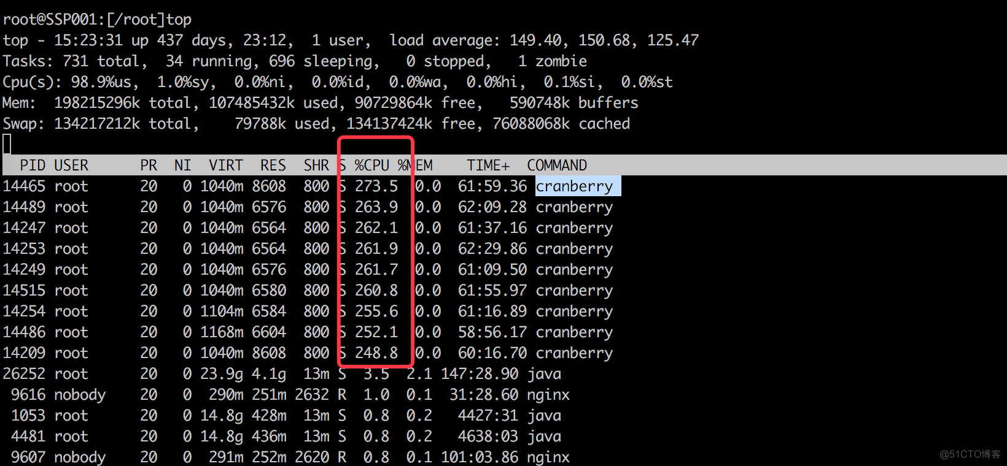Click the 261.9 CPU value
This screenshot has width=1007, height=466.
(376, 249)
